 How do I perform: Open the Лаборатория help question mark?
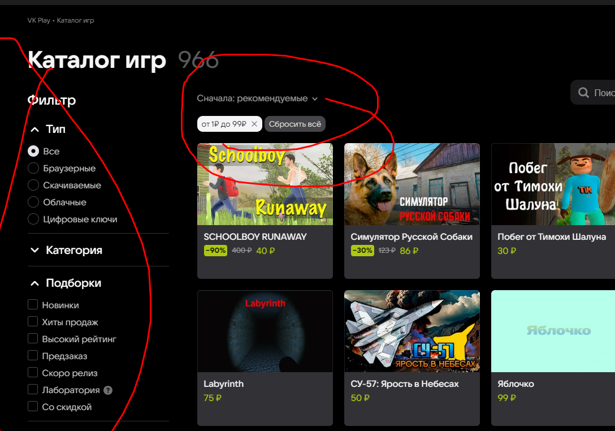tap(108, 390)
